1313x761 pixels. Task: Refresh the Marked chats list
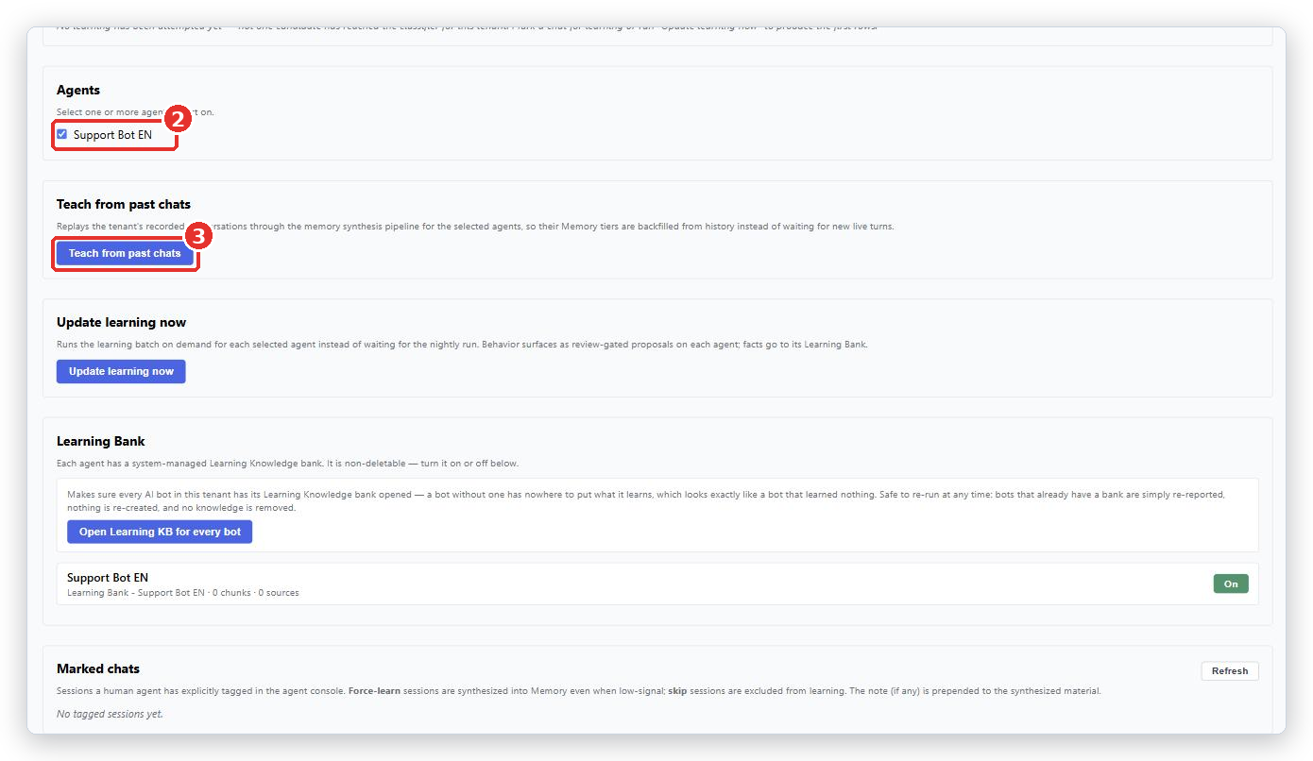click(1230, 670)
